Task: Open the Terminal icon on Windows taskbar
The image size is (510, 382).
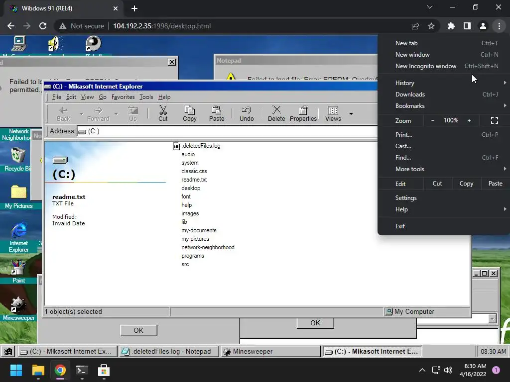Action: click(82, 370)
